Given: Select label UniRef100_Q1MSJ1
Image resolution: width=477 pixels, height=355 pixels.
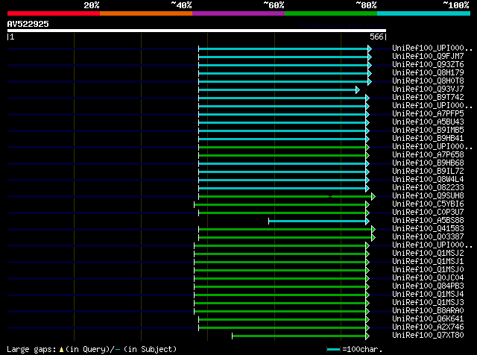Looking at the screenshot, I should click(428, 262).
